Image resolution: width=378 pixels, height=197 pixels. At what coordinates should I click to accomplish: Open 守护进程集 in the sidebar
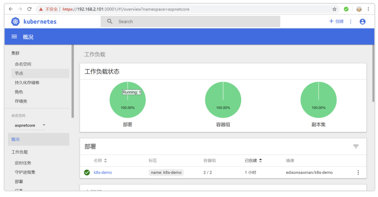[x=25, y=172]
